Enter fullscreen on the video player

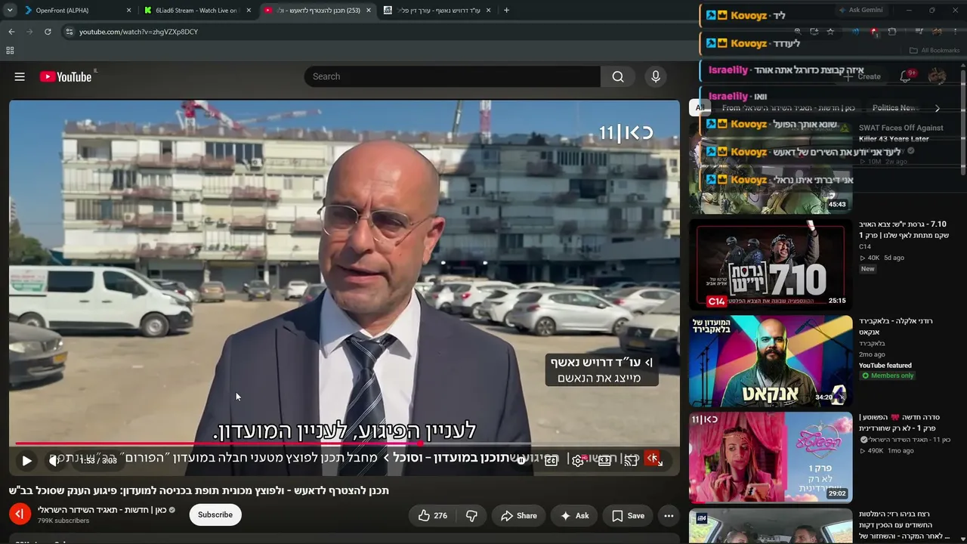click(658, 460)
